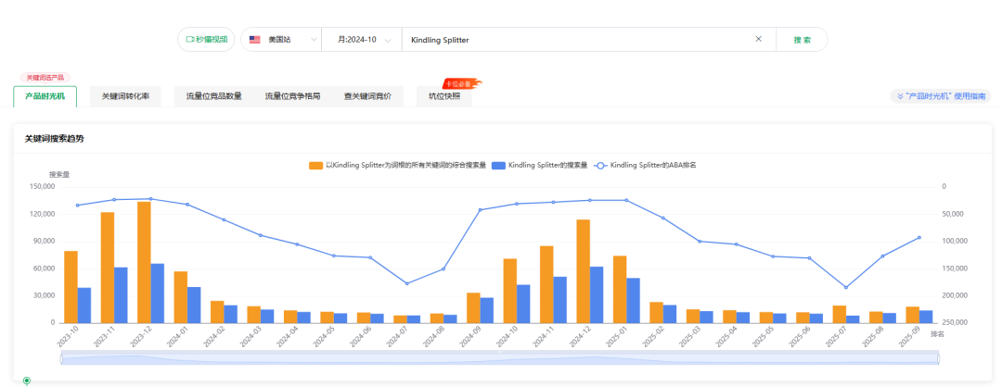Viewport: 1002px width, 387px height.
Task: Focus the Kindling Splitter search field
Action: [x=578, y=40]
